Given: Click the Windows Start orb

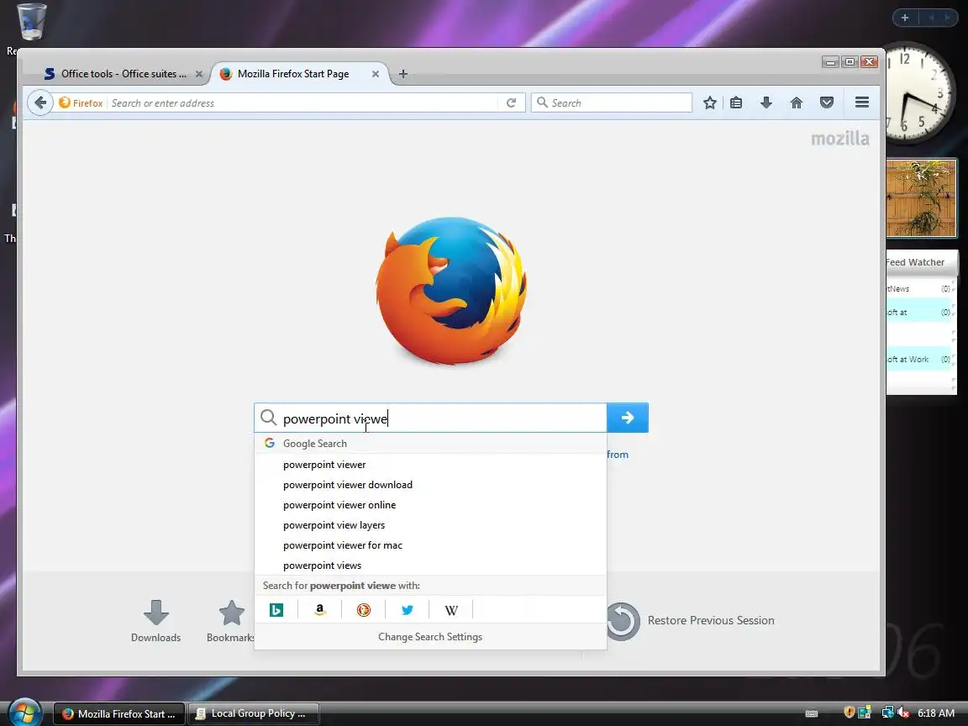Looking at the screenshot, I should [24, 713].
